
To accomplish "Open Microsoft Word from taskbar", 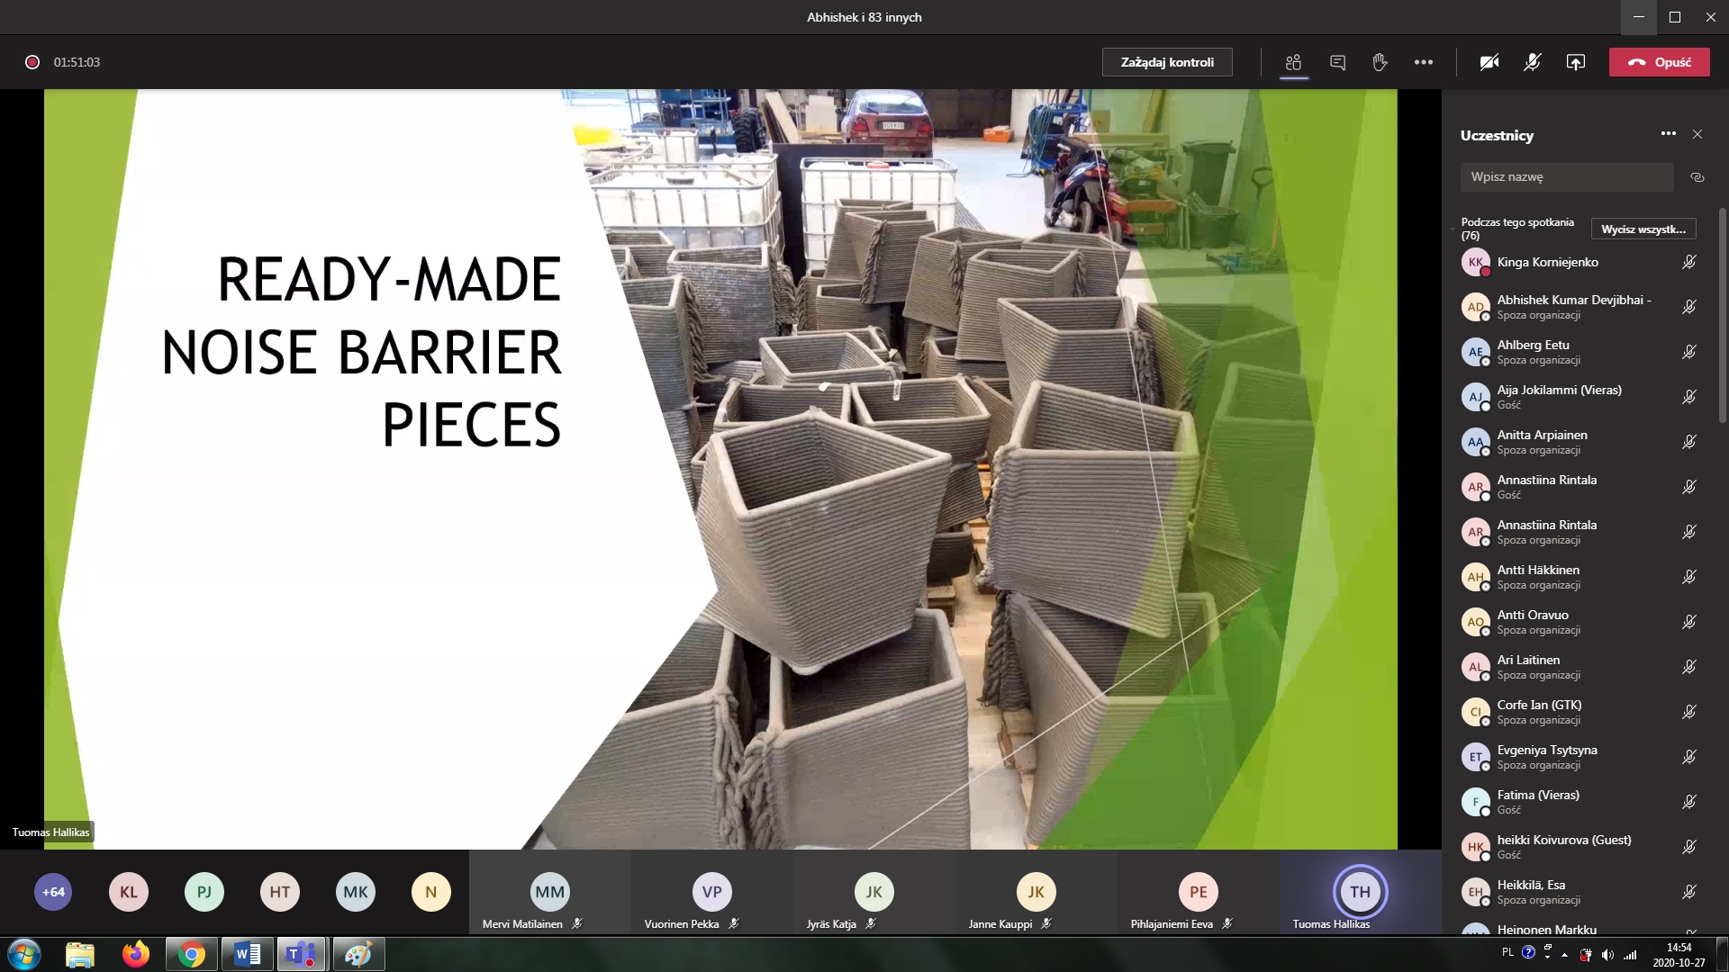I will [x=247, y=954].
